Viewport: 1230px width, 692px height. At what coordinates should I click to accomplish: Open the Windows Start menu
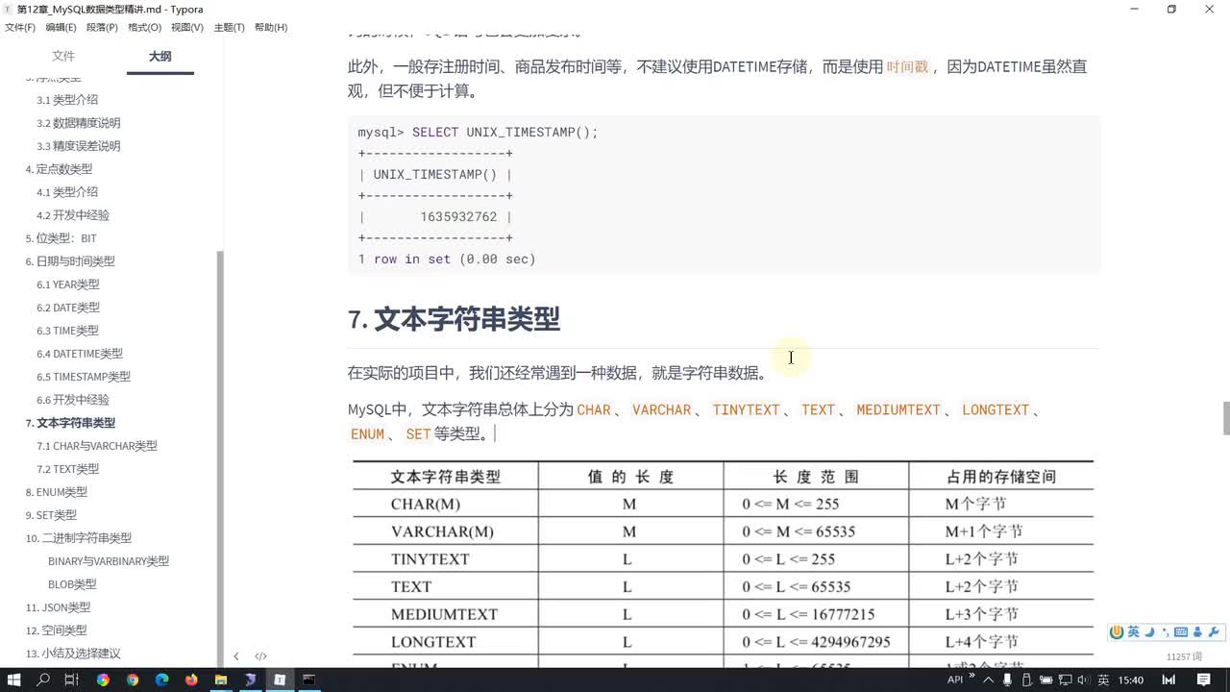(15, 680)
